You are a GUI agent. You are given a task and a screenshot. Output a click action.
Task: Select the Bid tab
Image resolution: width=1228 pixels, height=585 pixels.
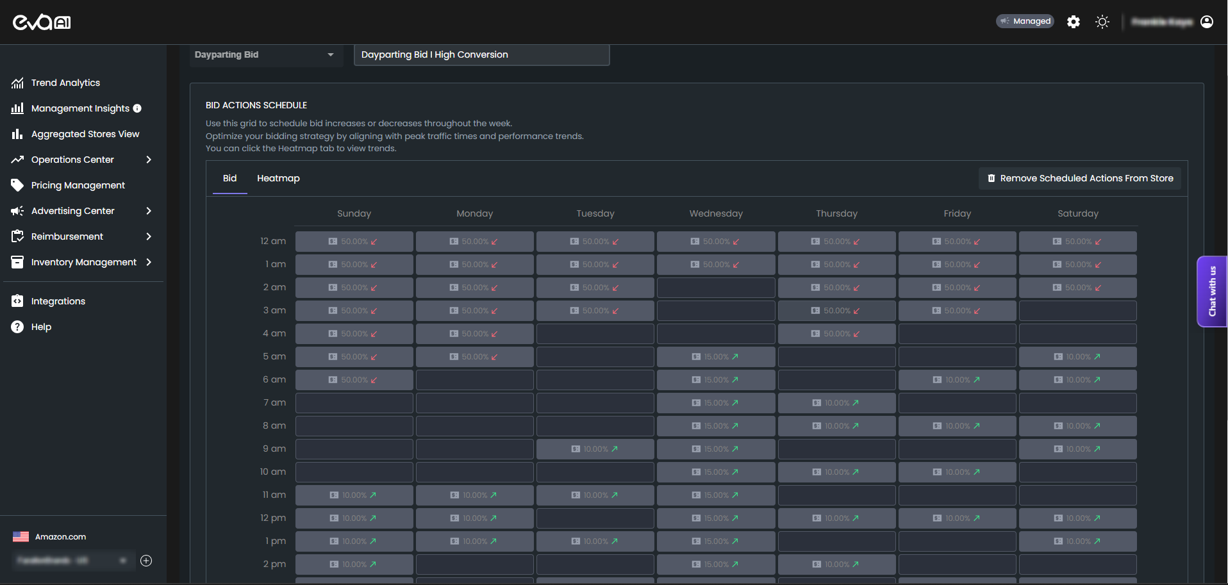[x=229, y=178]
